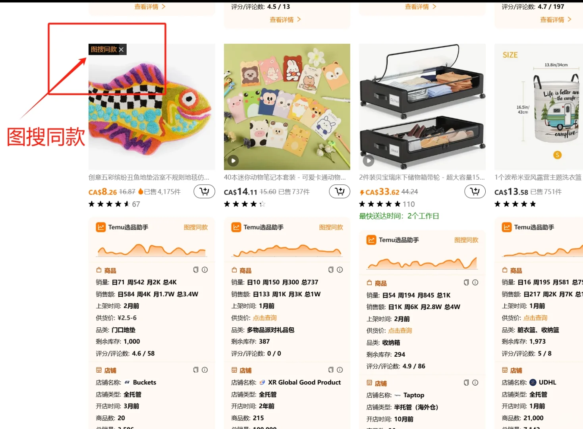This screenshot has height=429, width=583.
Task: Open the info icon in the Buckets store section
Action: coord(205,370)
